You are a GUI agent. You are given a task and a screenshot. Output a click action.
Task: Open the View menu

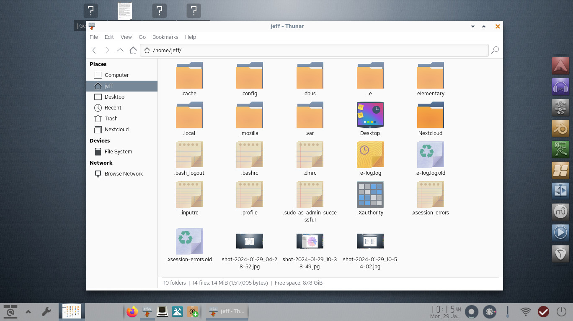[126, 37]
